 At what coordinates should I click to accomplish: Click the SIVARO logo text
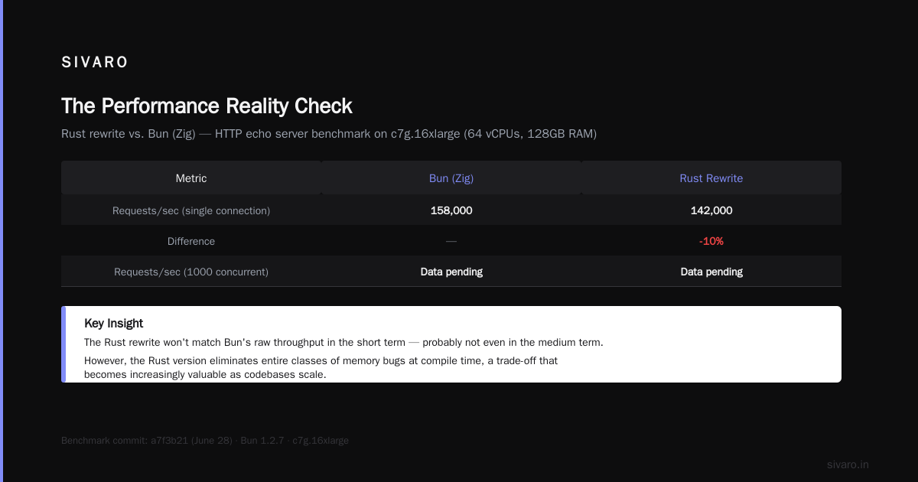pos(95,62)
